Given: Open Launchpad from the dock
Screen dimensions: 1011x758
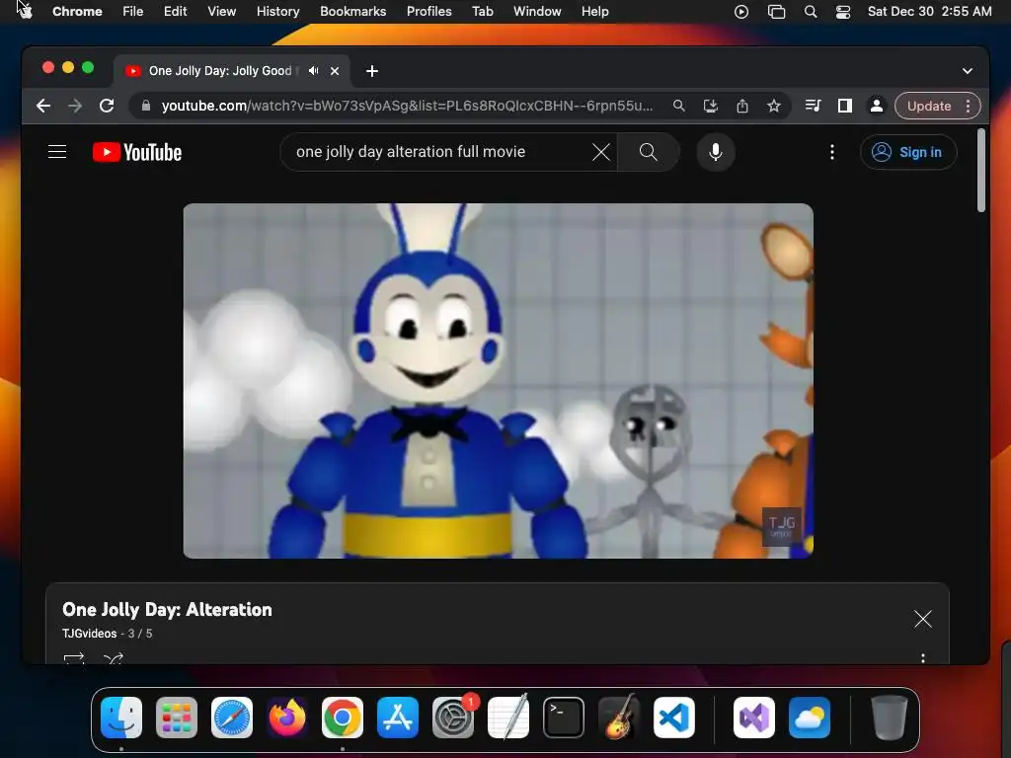Looking at the screenshot, I should 177,718.
